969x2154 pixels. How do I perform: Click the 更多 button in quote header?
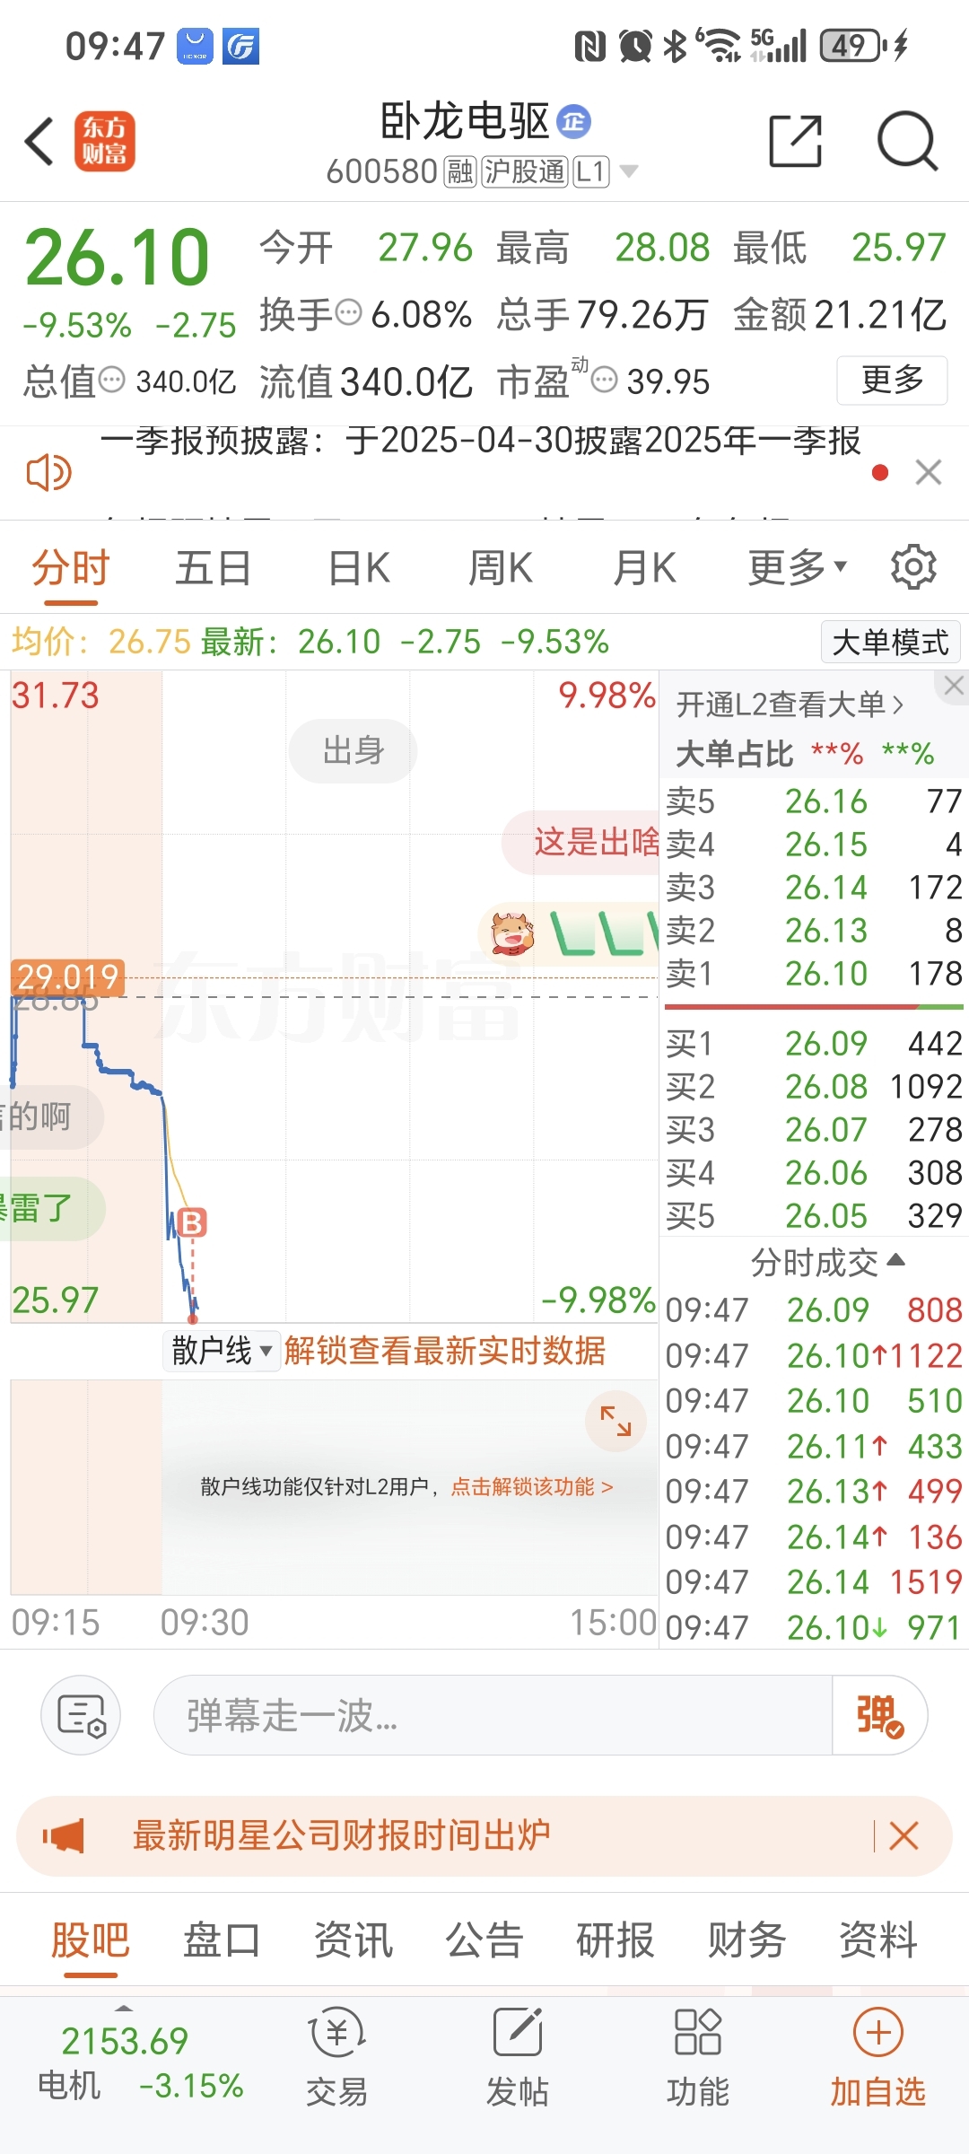point(892,380)
